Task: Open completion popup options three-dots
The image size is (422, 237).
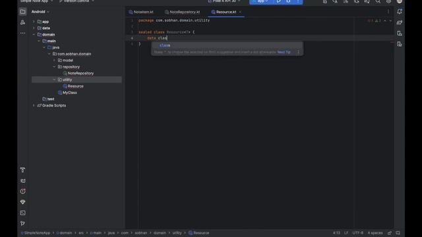Action: coord(298,52)
